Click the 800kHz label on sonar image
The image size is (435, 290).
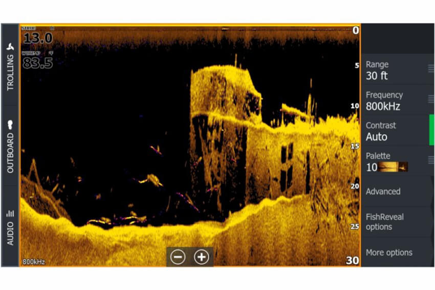click(x=34, y=262)
